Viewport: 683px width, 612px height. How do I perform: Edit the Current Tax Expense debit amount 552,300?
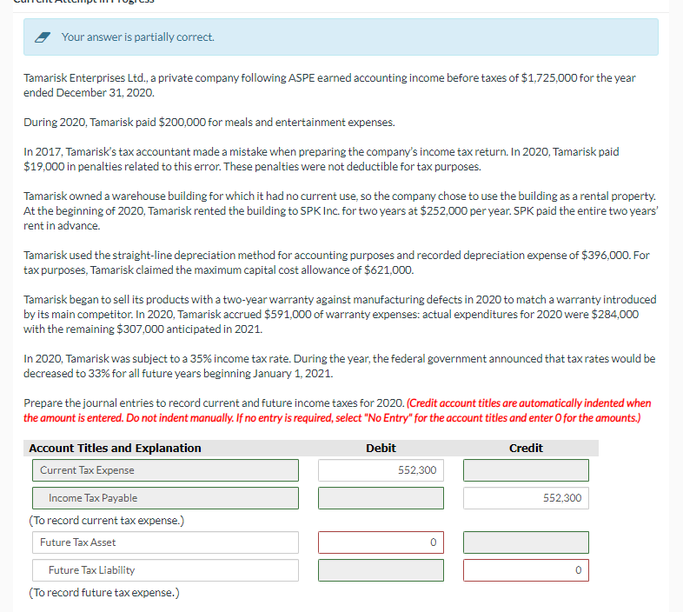point(381,470)
